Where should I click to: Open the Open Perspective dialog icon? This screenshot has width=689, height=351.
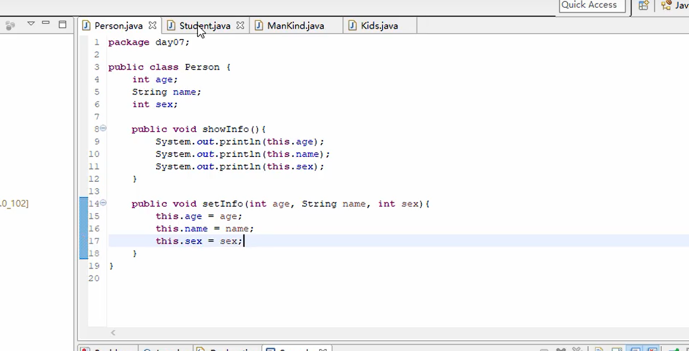coord(644,5)
